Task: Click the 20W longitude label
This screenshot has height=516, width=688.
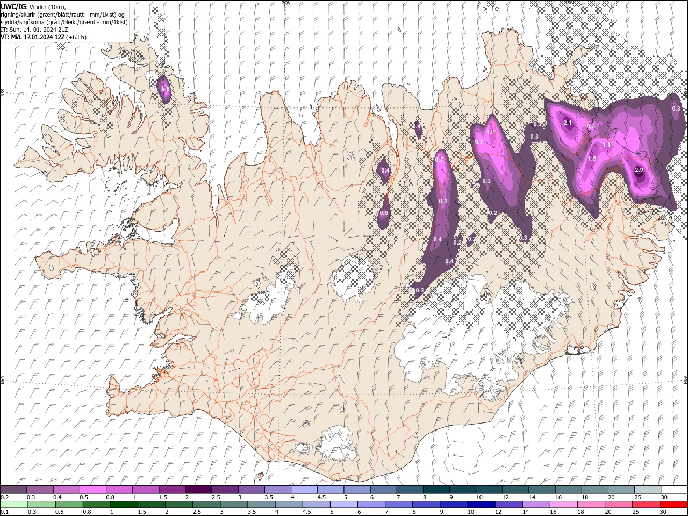Action: point(286,2)
